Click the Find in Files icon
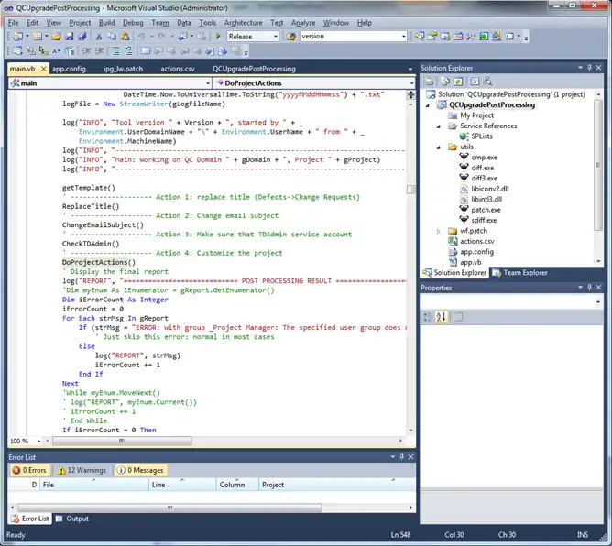The height and width of the screenshot is (546, 612). pos(290,37)
